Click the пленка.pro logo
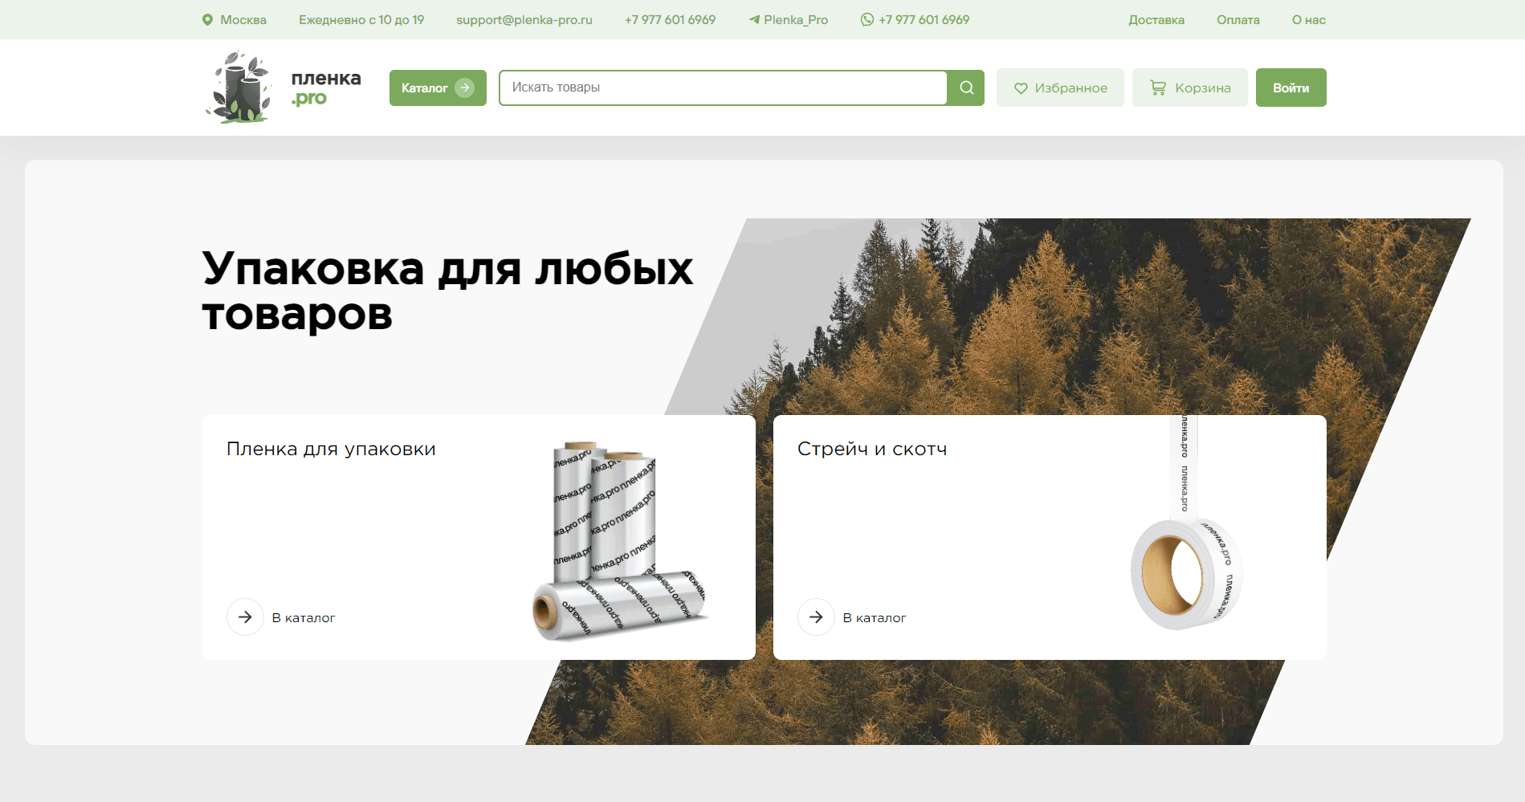The height and width of the screenshot is (802, 1525). tap(283, 88)
